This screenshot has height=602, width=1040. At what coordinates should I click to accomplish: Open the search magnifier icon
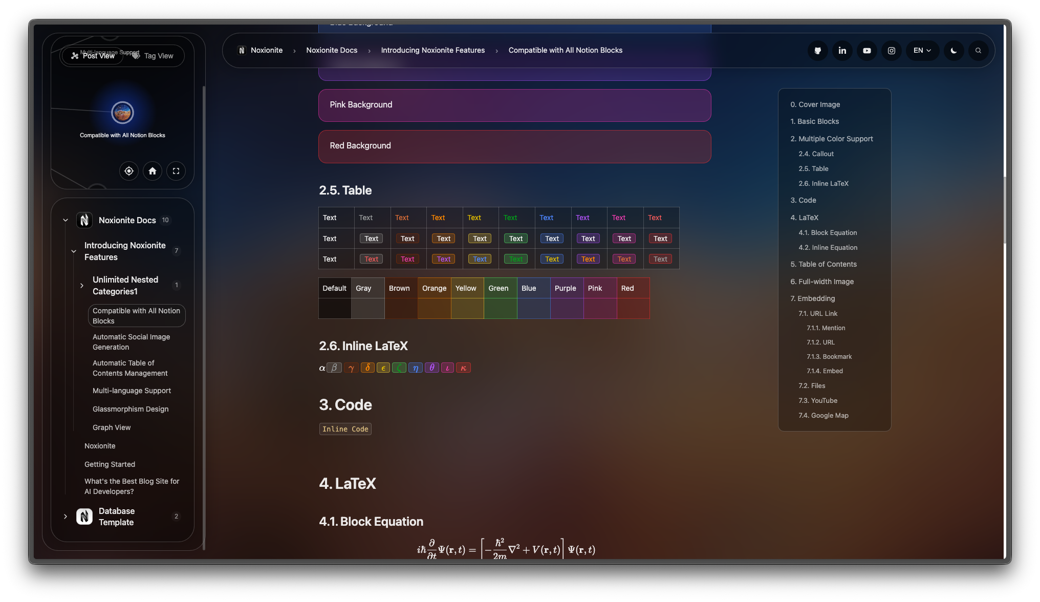pyautogui.click(x=978, y=51)
